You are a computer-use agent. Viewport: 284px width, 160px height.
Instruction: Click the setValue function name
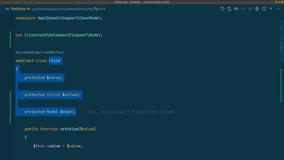(69, 129)
